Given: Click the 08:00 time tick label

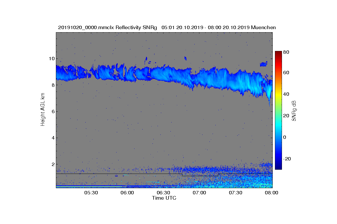Looking at the screenshot, I should 272,193.
